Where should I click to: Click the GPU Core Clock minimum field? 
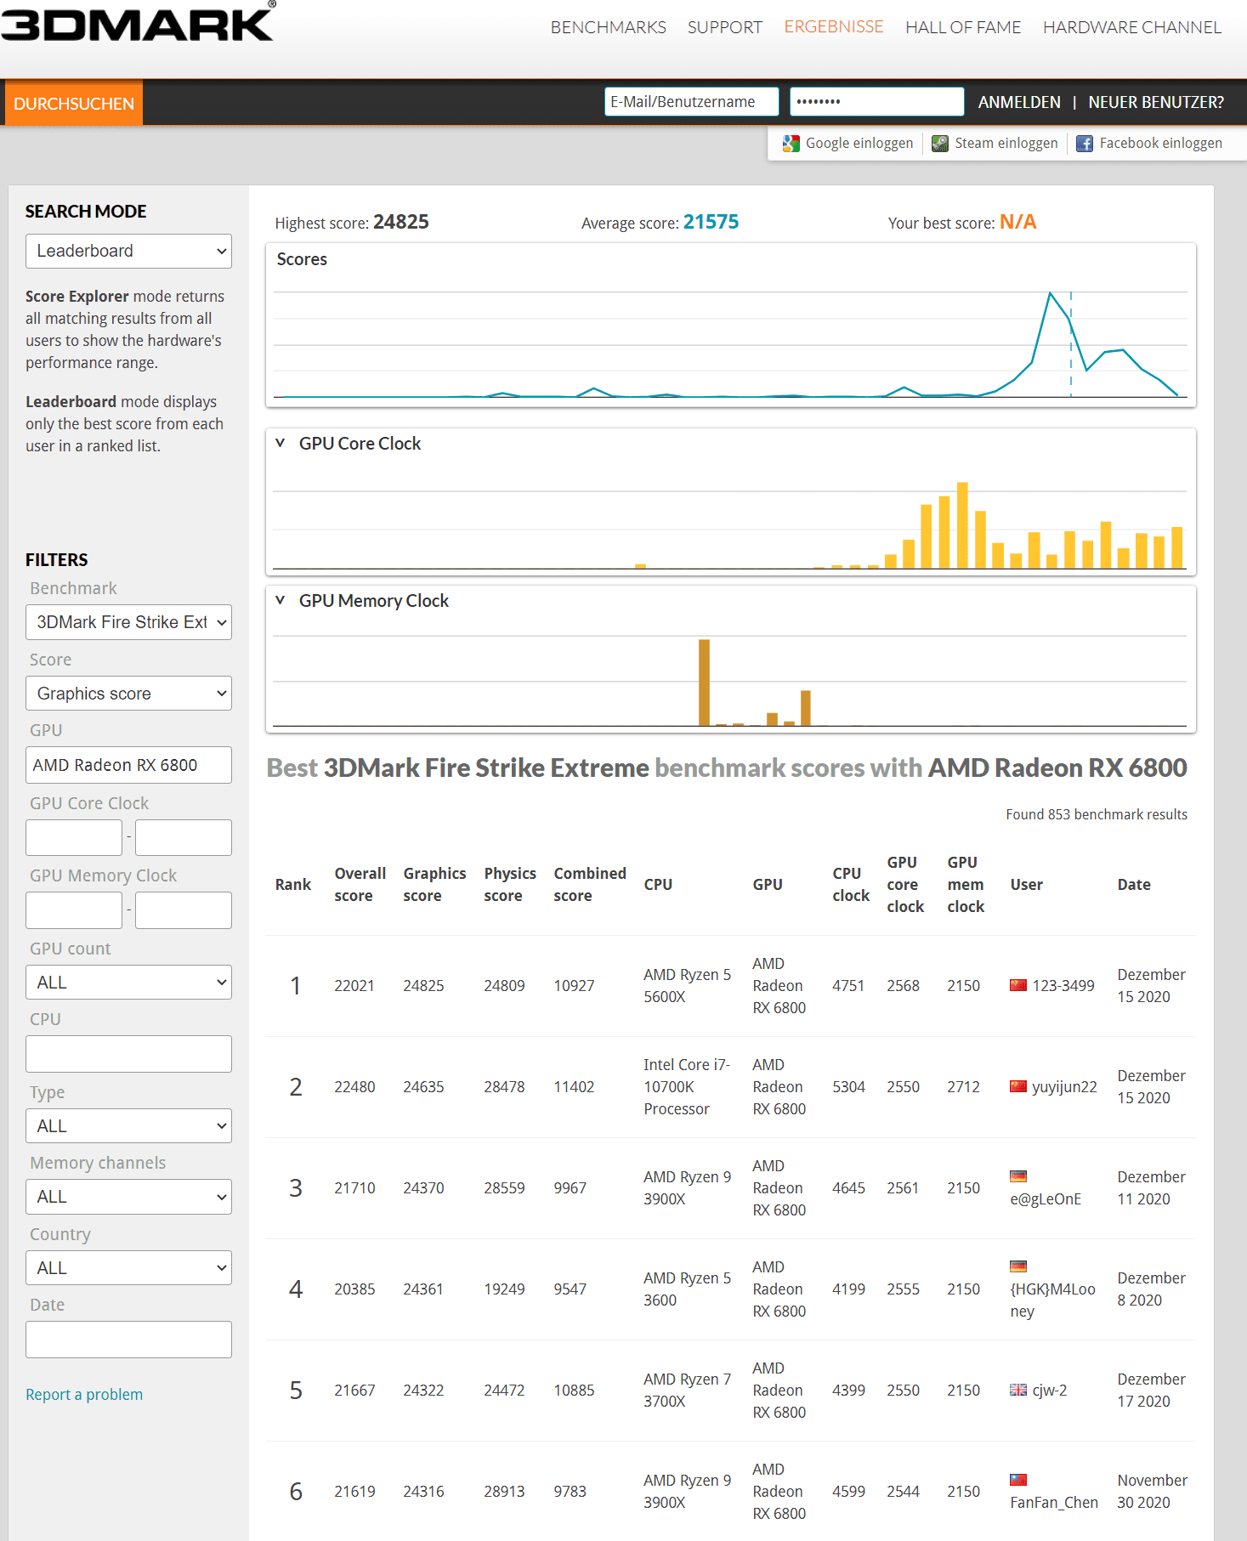74,837
